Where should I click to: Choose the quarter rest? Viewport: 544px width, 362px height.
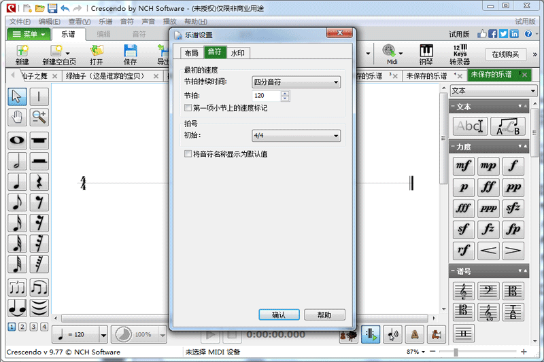click(x=39, y=181)
